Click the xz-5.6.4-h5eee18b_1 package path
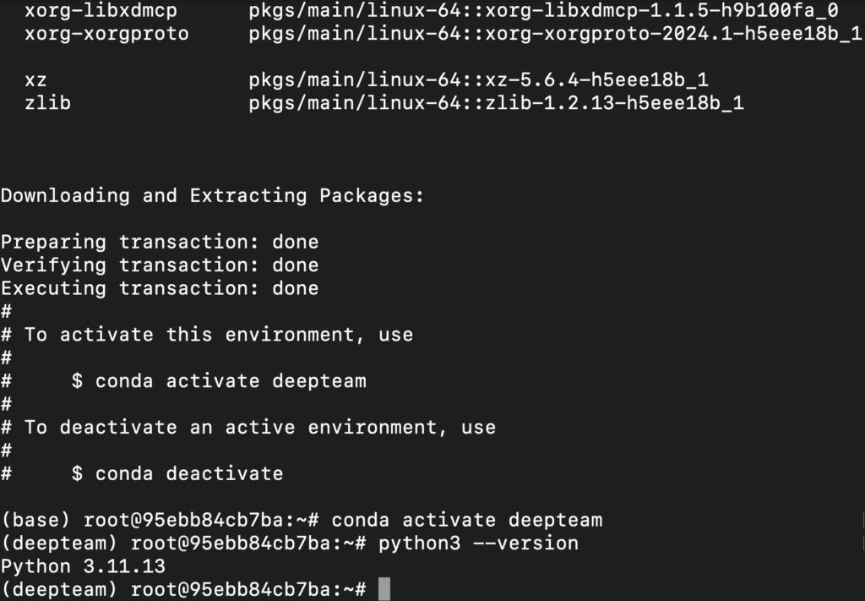 tap(479, 80)
